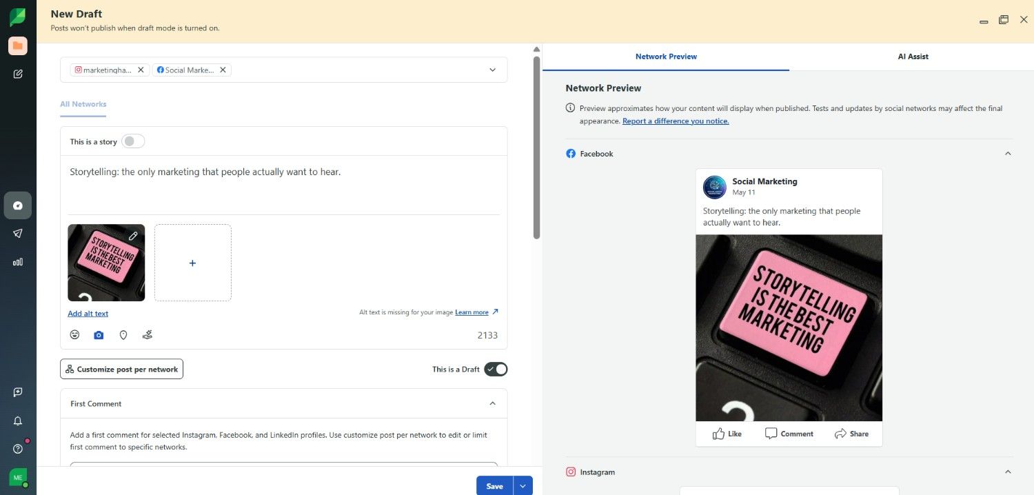Expand the profile picker dropdown chevron
The height and width of the screenshot is (495, 1034).
492,70
